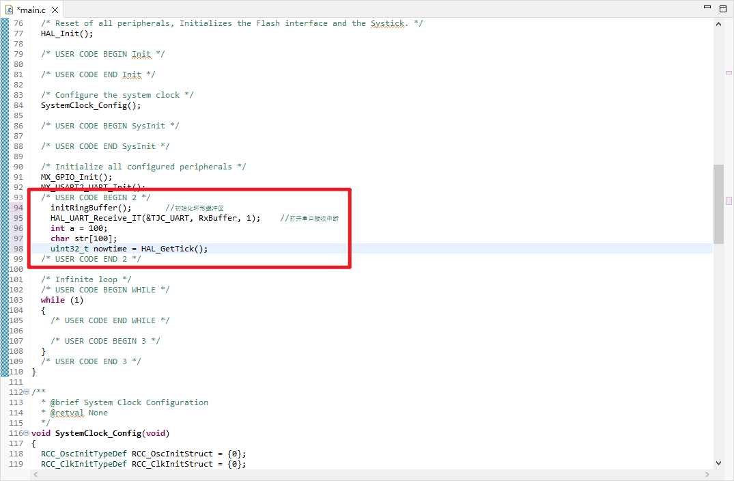Image resolution: width=734 pixels, height=481 pixels.
Task: Click the vertical scrollbar thumb
Action: point(718,204)
